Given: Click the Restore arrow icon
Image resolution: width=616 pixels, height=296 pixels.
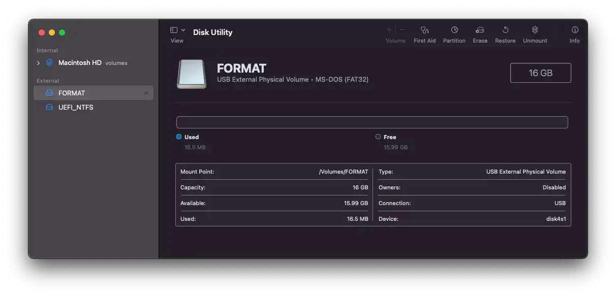Looking at the screenshot, I should coord(505,30).
